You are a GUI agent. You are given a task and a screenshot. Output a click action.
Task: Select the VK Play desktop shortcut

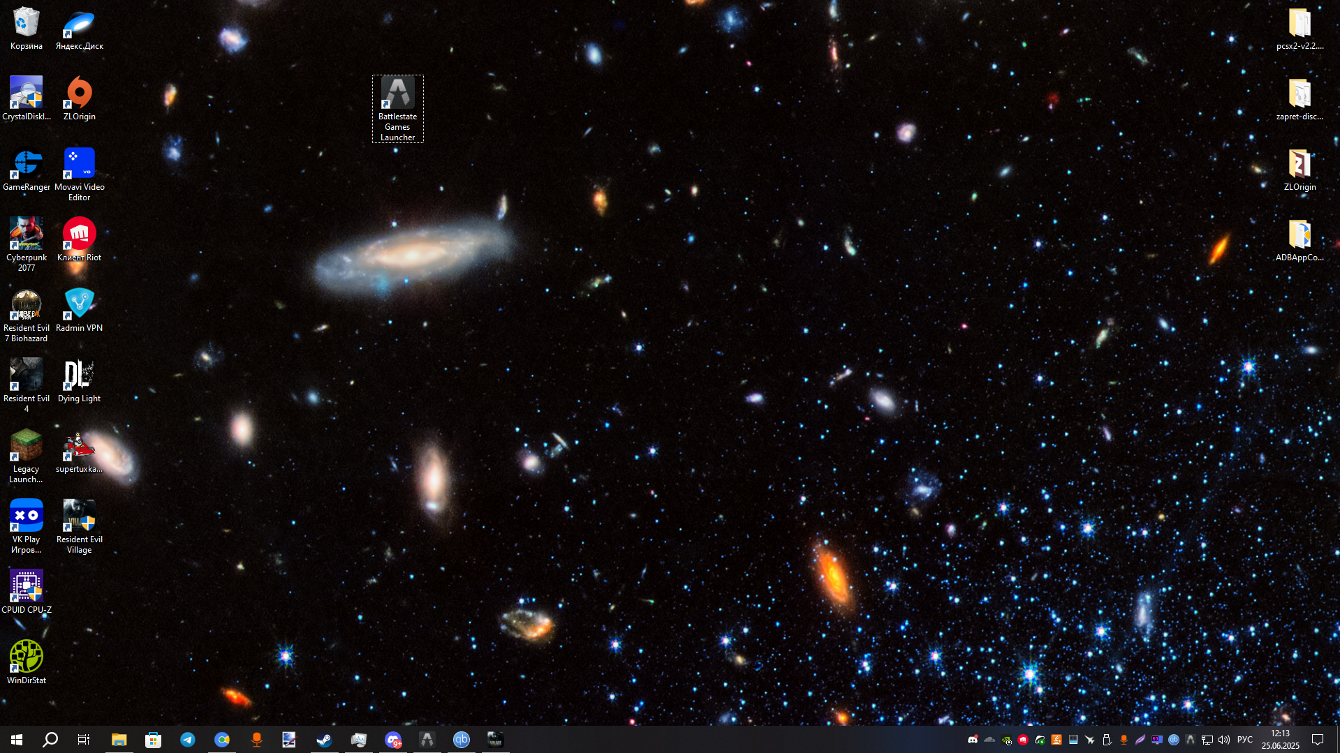tap(27, 527)
